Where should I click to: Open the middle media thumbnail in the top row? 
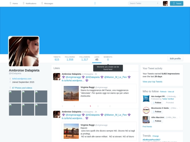coord(28,96)
